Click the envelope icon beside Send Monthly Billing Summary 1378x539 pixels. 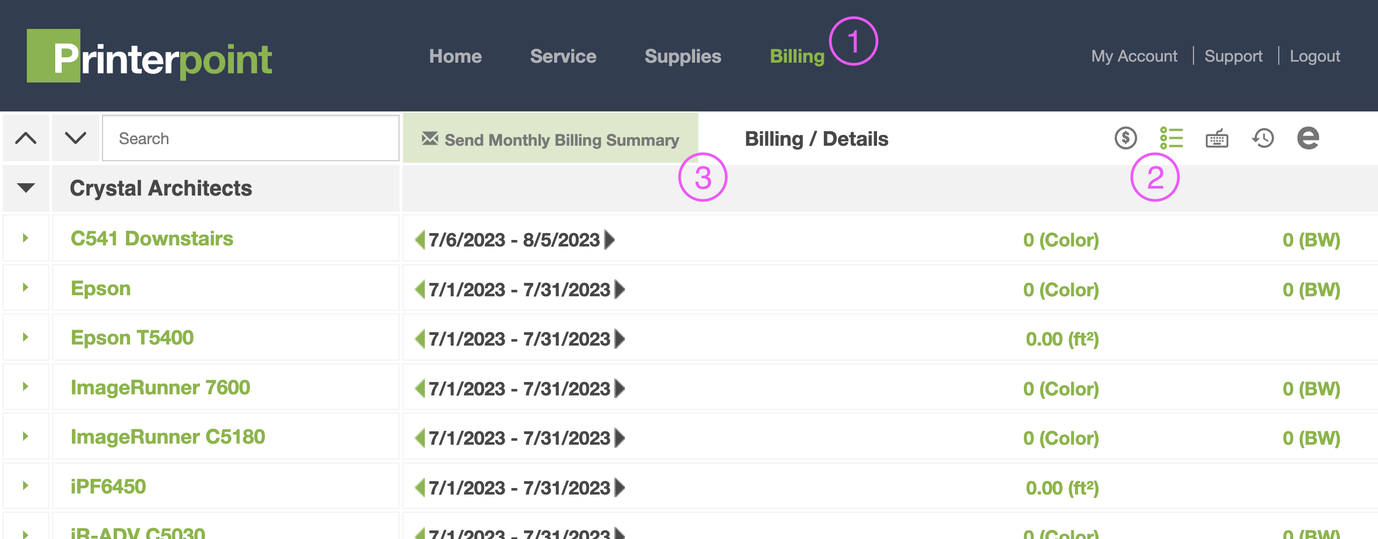[429, 139]
